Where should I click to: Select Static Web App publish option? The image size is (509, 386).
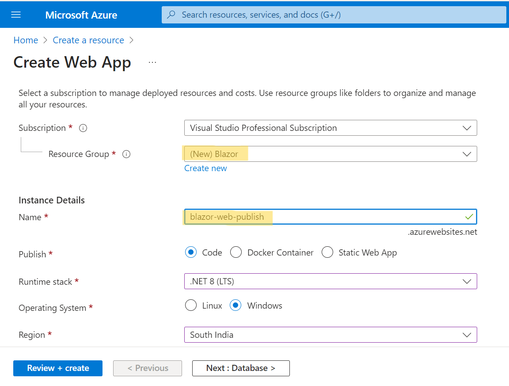point(327,252)
